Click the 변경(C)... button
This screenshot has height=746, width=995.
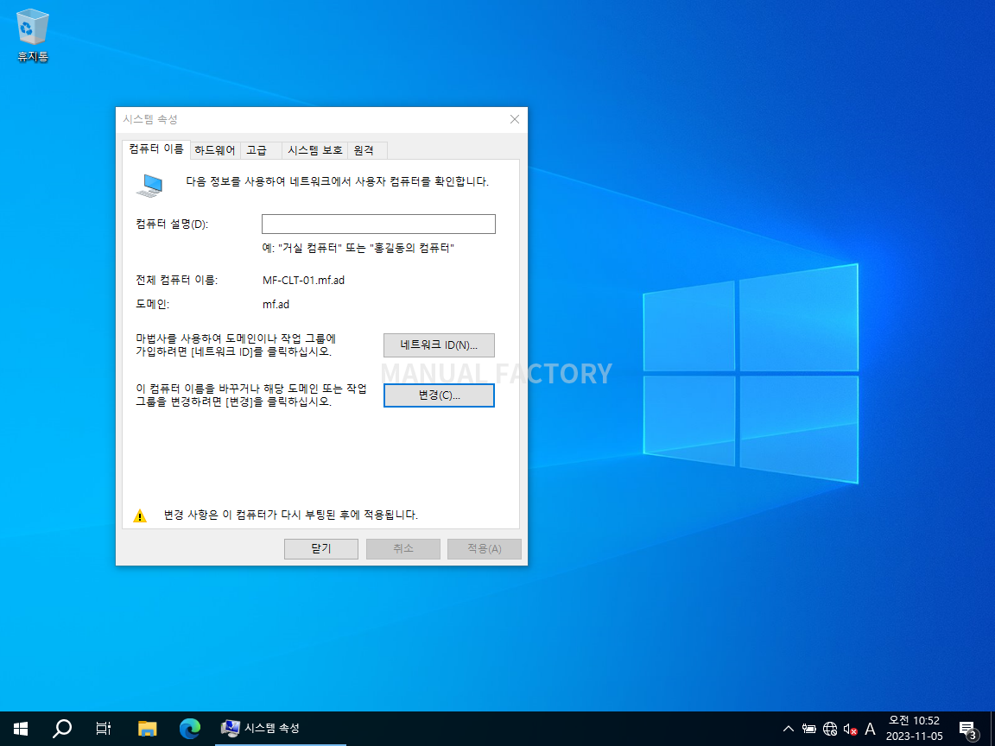(x=439, y=395)
